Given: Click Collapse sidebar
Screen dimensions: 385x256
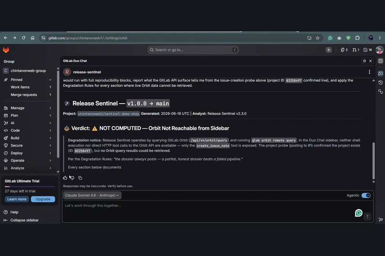Looking at the screenshot, I should (x=21, y=220).
